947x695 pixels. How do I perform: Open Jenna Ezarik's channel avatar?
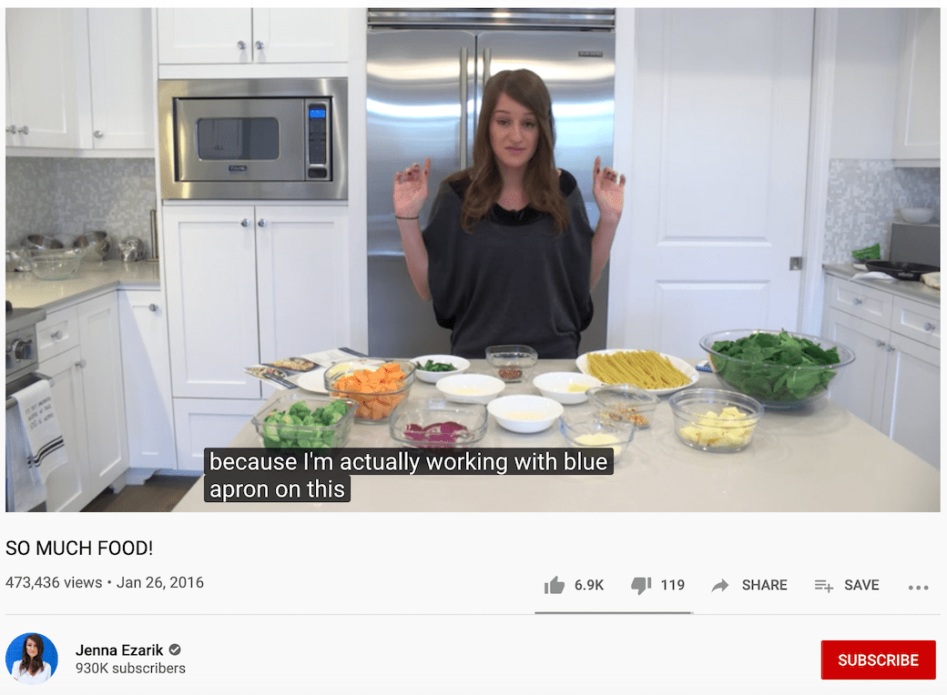[x=32, y=659]
